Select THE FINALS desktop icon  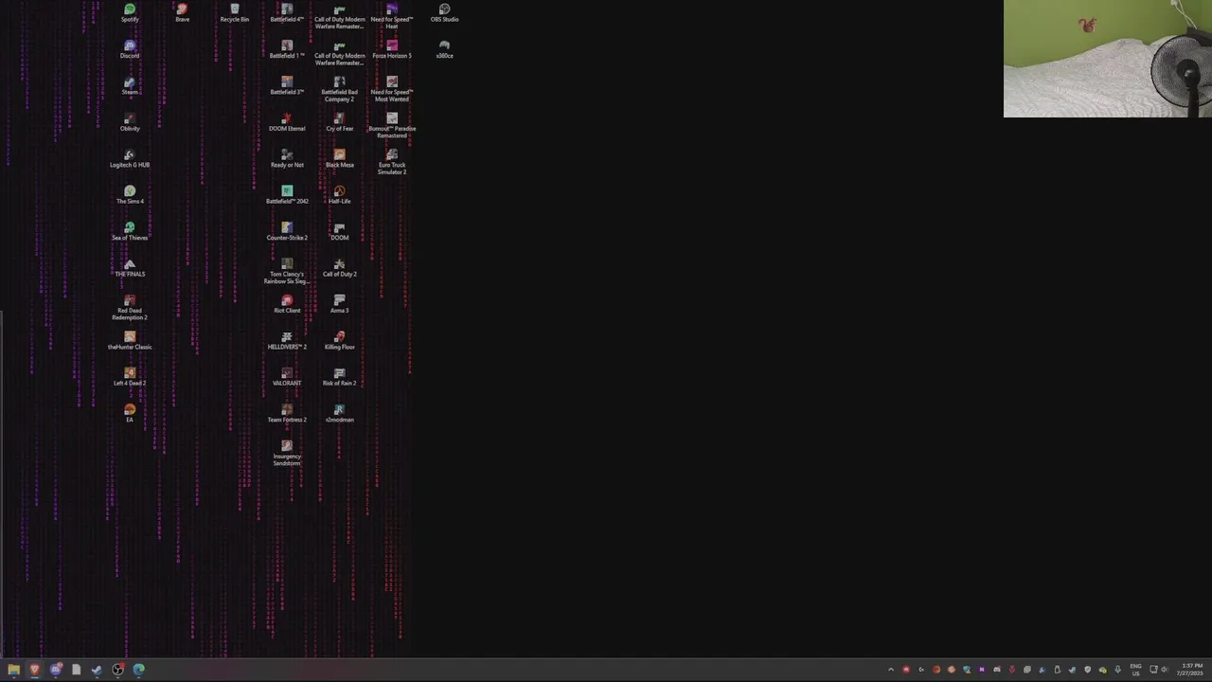(x=130, y=268)
